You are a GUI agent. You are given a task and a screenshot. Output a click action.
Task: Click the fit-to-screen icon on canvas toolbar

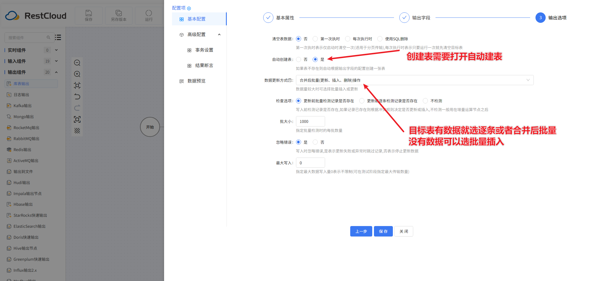77,85
